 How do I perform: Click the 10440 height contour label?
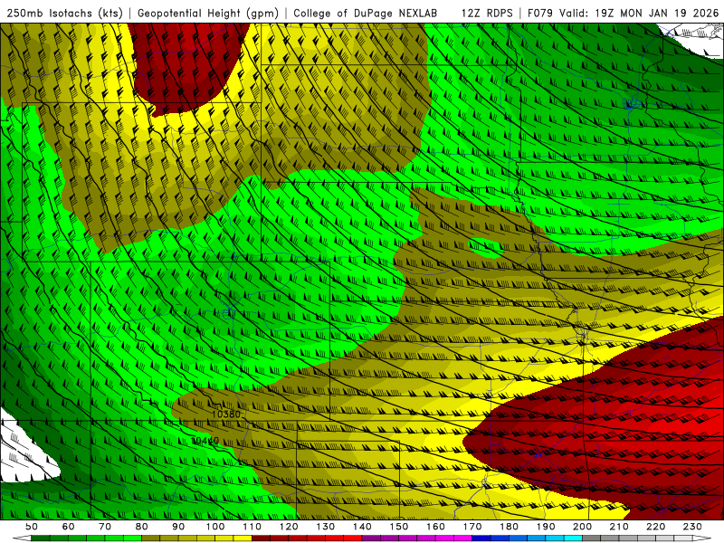[x=205, y=441]
